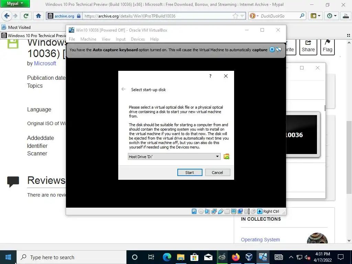The image size is (352, 264).
Task: Open the Machine menu in VirtualBox
Action: [88, 39]
